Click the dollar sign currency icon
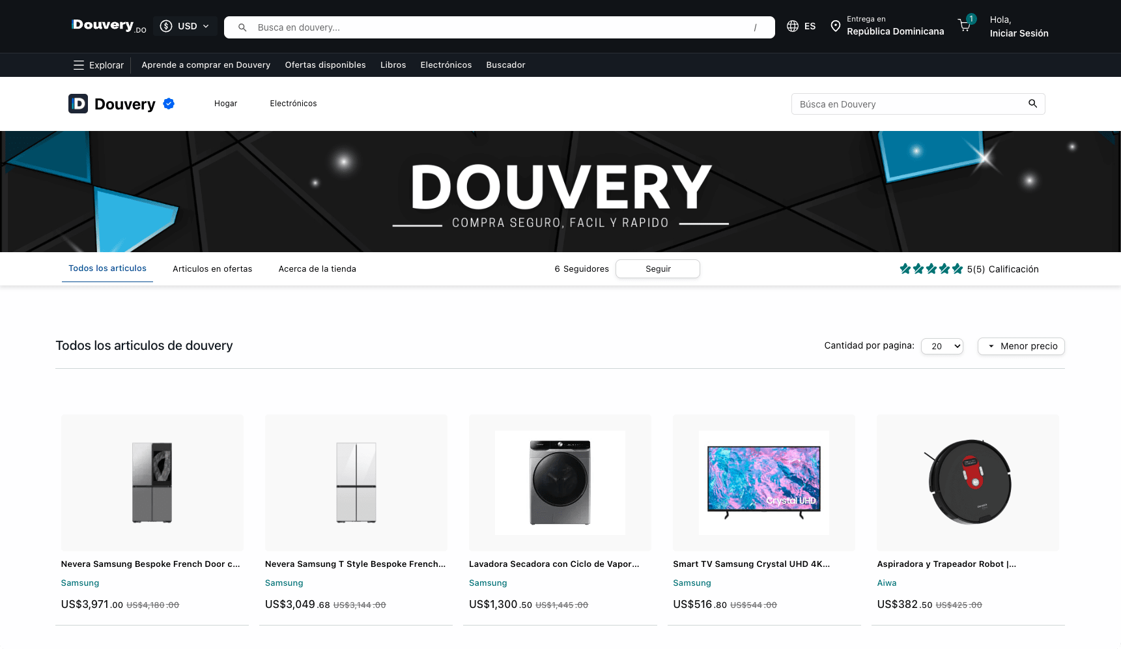Screen dimensions: 1121x649 166,25
